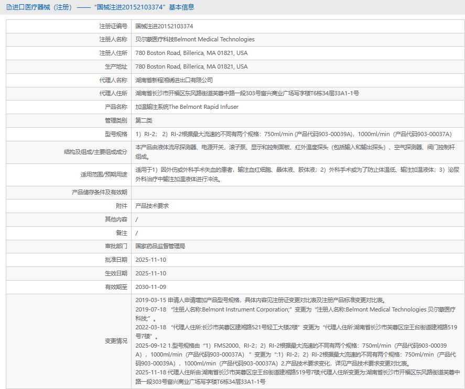Click the 批准日期 value 2025-11-10
The image size is (465, 389).
pyautogui.click(x=150, y=260)
